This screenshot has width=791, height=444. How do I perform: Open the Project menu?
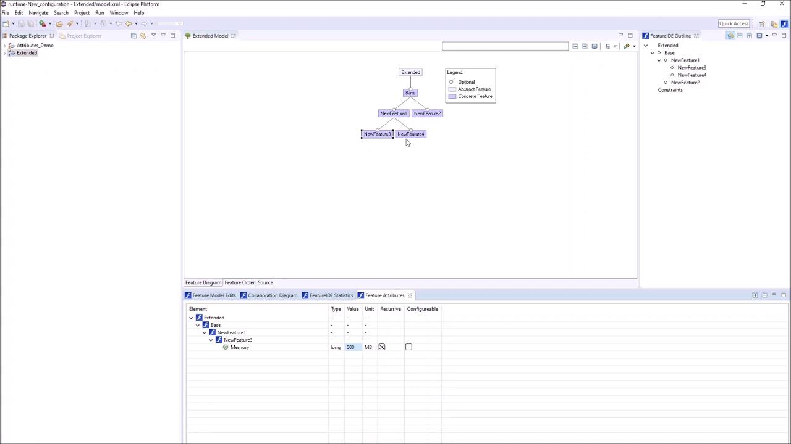(82, 13)
